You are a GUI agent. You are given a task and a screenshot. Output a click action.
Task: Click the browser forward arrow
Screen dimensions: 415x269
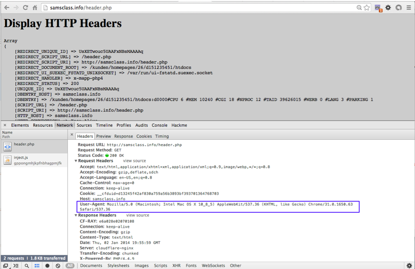pos(16,8)
